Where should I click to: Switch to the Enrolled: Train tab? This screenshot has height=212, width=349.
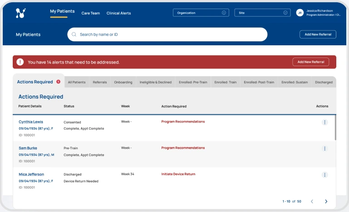(226, 82)
